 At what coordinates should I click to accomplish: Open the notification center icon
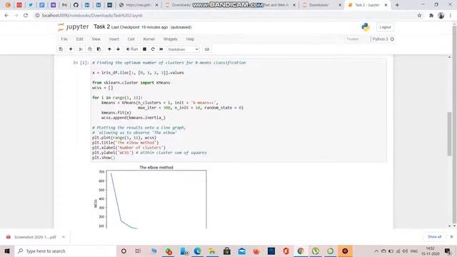pyautogui.click(x=448, y=251)
